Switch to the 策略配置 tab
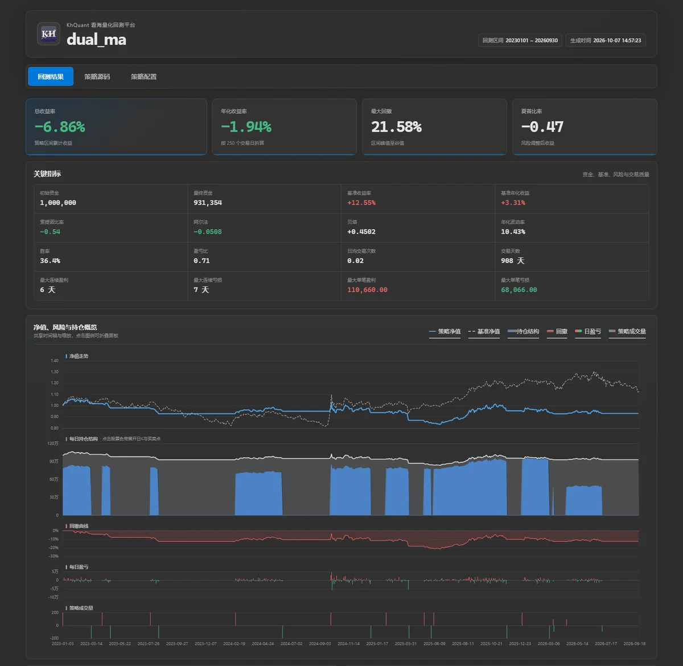The height and width of the screenshot is (666, 683). click(143, 76)
